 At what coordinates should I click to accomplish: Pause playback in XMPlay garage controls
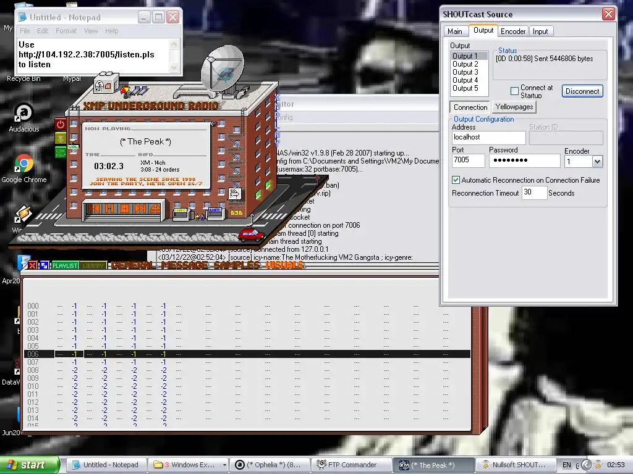click(x=109, y=209)
